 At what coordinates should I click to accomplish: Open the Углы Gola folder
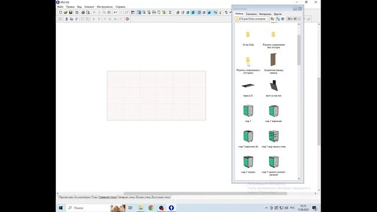248,38
